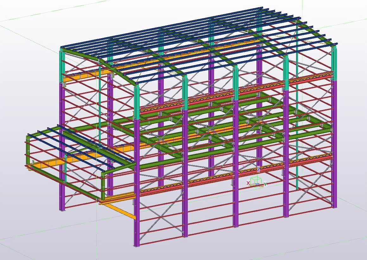Select the frontmost blue roof purlin at the eave
The width and height of the screenshot is (367, 260).
tap(237, 63)
